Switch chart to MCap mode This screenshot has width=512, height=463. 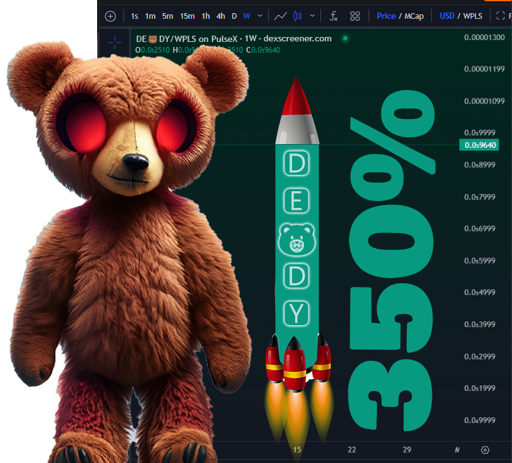point(414,16)
